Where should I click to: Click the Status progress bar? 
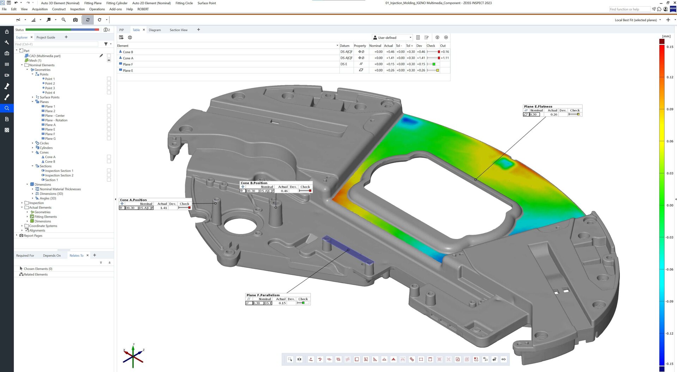(x=62, y=30)
